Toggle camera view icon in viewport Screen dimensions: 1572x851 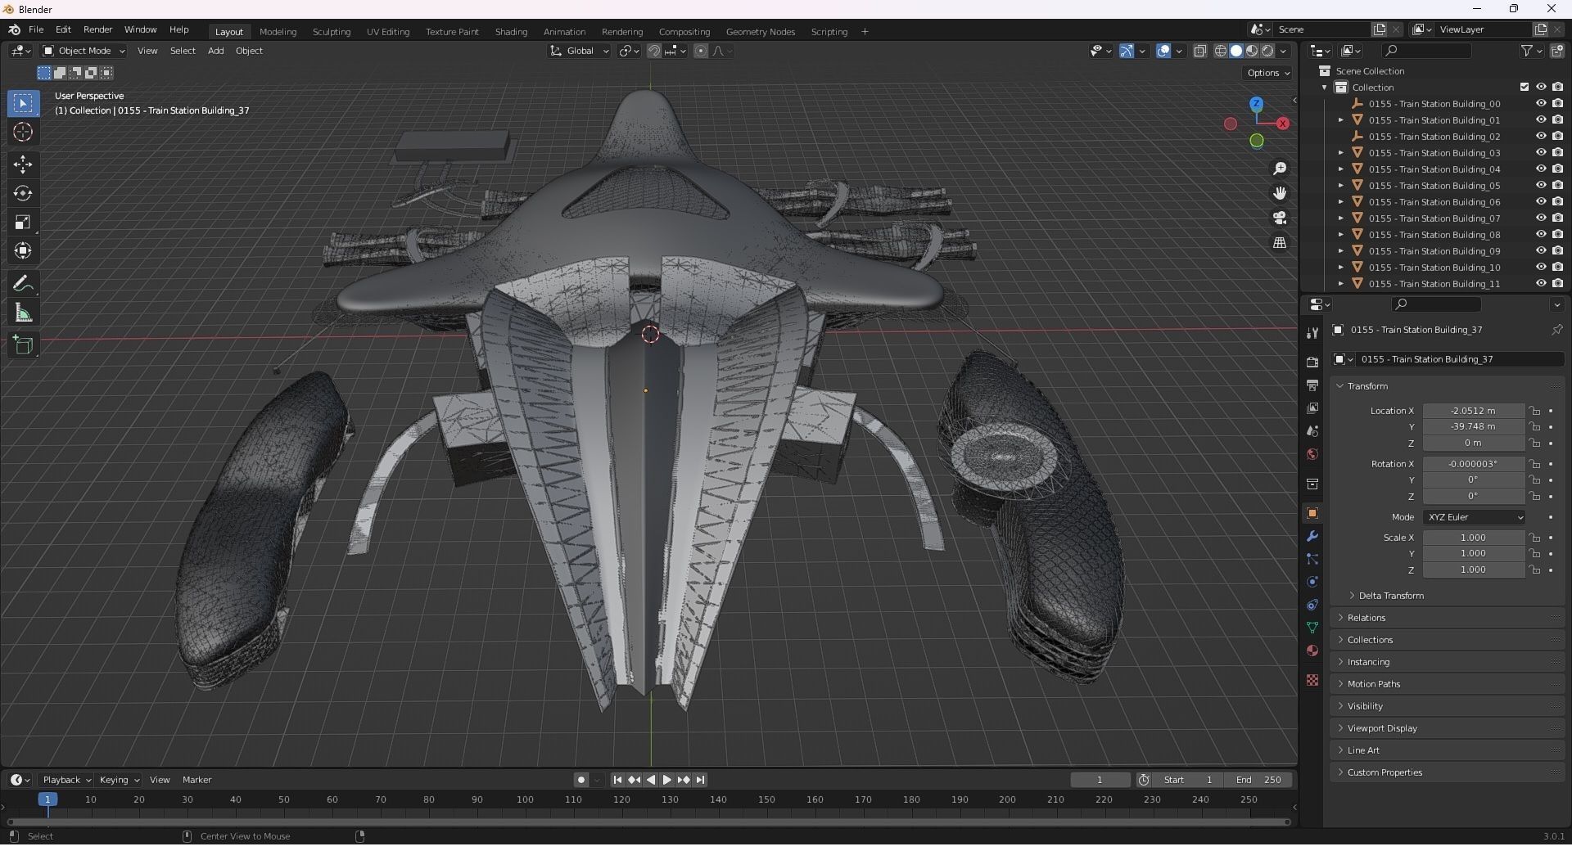[1280, 218]
